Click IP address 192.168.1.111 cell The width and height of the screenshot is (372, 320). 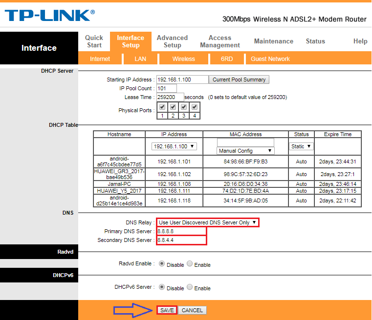(174, 191)
